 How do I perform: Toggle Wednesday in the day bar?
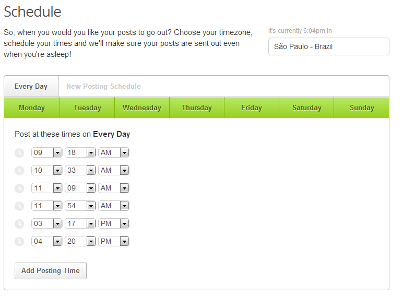pos(142,108)
